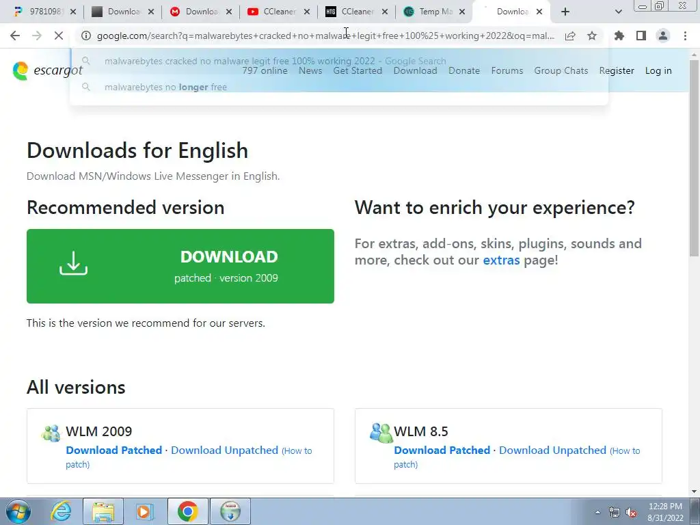Bookmark this tab with the star
Screen dimensions: 700x525
click(592, 36)
